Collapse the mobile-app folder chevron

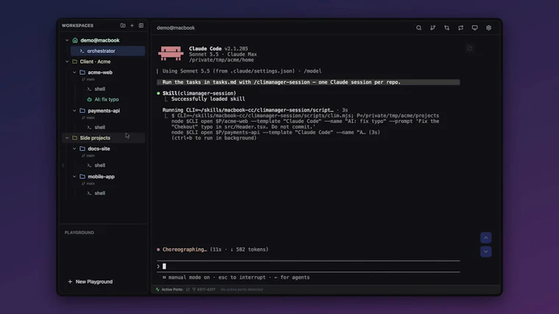point(74,176)
